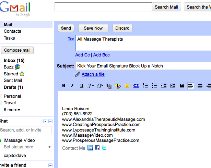The height and width of the screenshot is (168, 211).
Task: Open the Buzz folder
Action: [9, 67]
